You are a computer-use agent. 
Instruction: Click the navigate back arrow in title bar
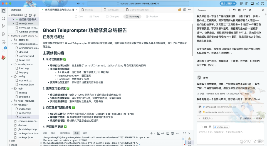click(x=78, y=3)
